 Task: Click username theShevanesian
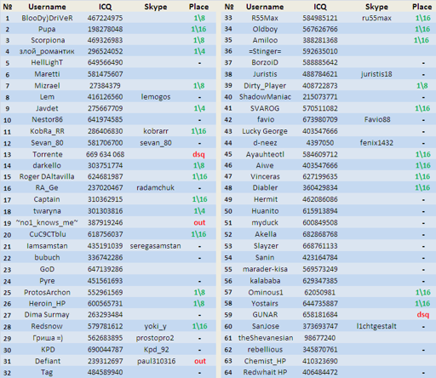[x=266, y=338]
